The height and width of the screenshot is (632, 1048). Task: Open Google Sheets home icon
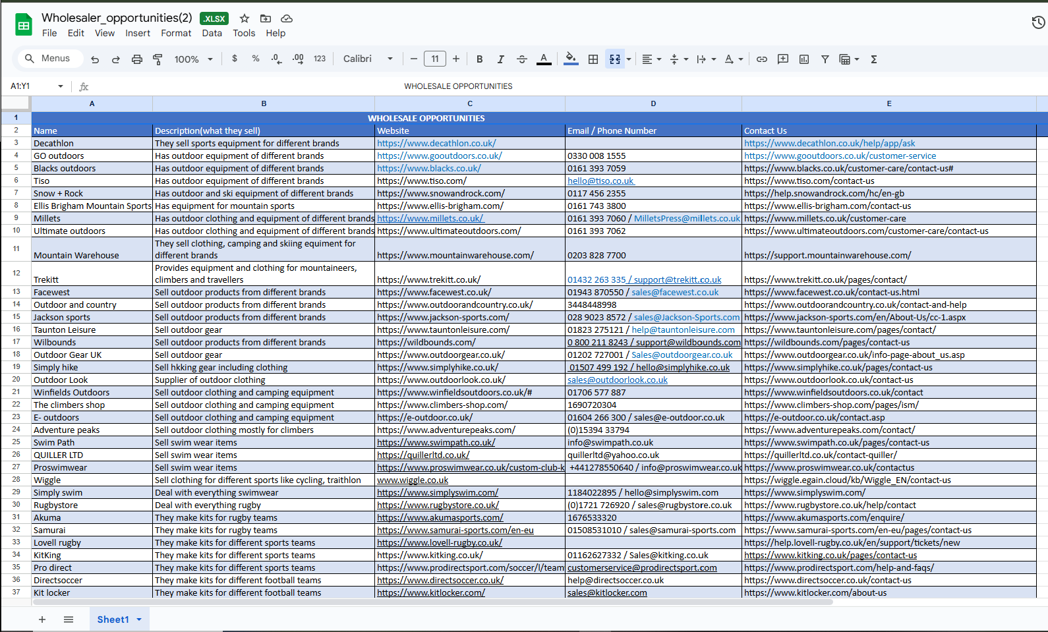click(24, 26)
